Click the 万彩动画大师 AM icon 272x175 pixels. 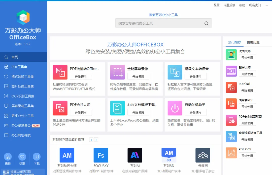pos(67,155)
